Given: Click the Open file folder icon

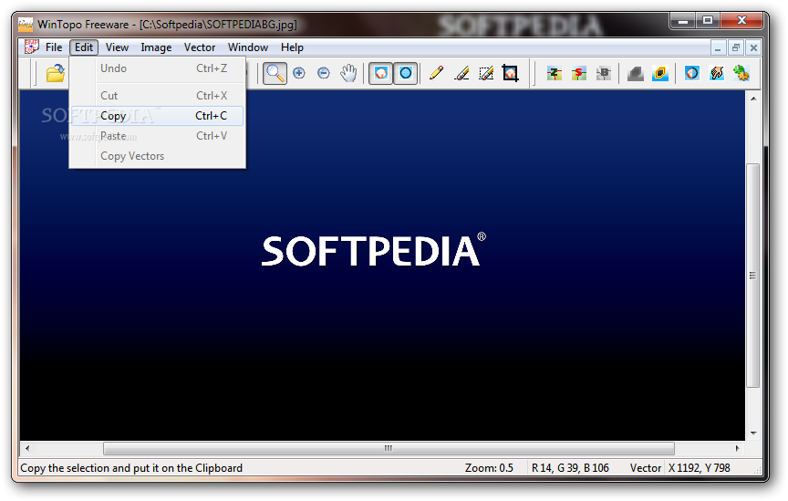Looking at the screenshot, I should [x=56, y=73].
